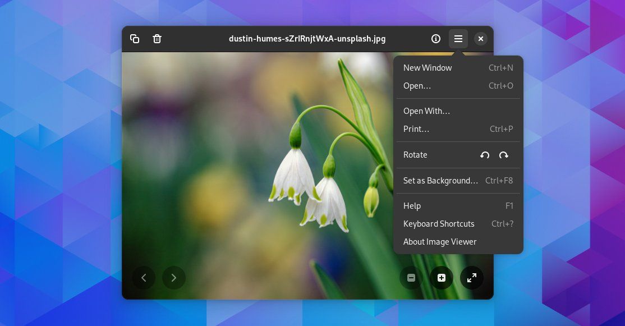Set image as desktop background
Viewport: 625px width, 326px height.
click(440, 181)
